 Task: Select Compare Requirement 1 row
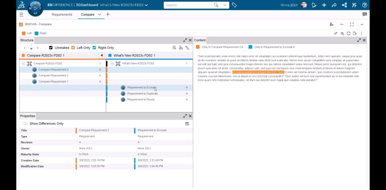(63, 81)
